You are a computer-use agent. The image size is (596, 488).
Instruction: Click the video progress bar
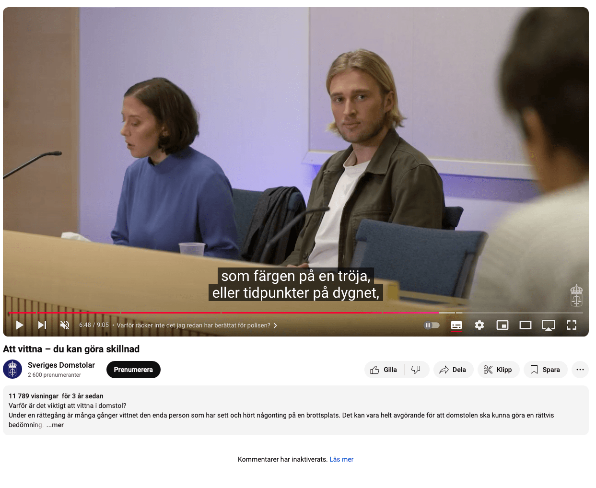[295, 313]
